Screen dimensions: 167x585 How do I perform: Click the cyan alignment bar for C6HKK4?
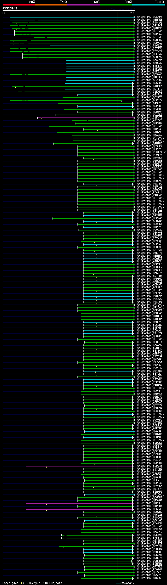point(108,549)
